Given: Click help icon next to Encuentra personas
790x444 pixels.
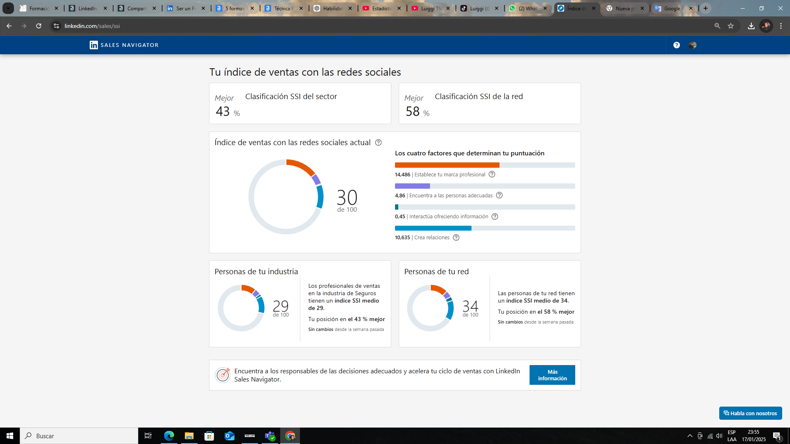Looking at the screenshot, I should click(499, 195).
